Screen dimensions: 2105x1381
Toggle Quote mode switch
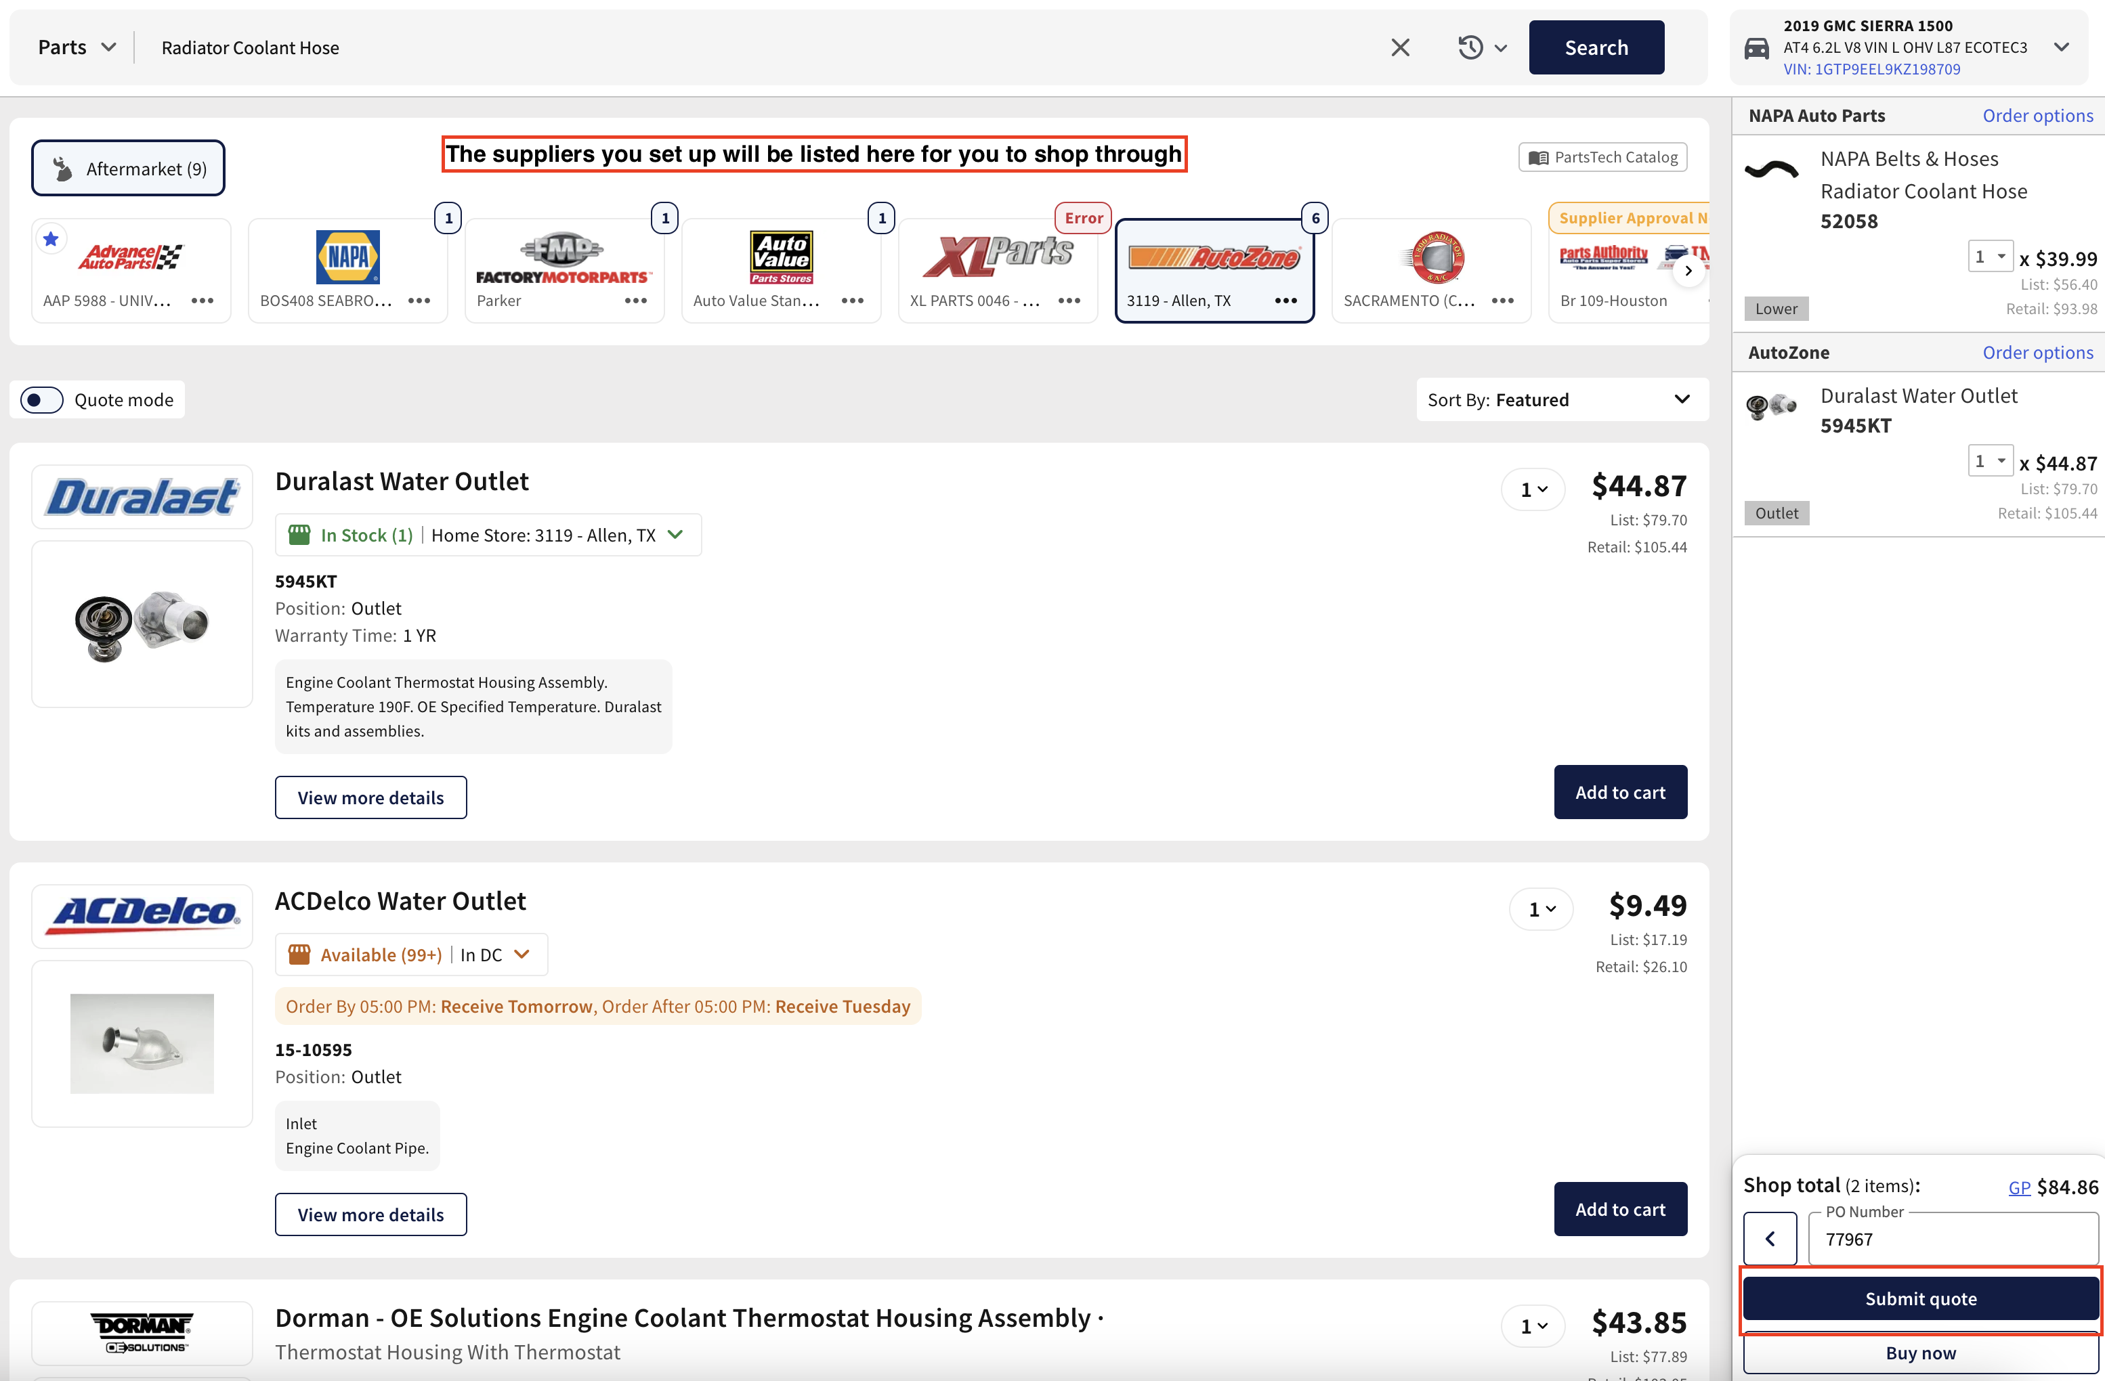click(41, 399)
